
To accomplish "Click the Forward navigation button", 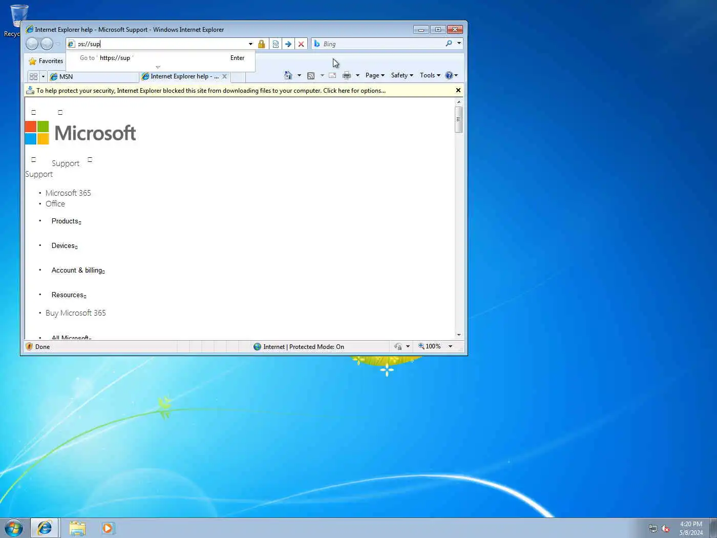I will point(47,44).
